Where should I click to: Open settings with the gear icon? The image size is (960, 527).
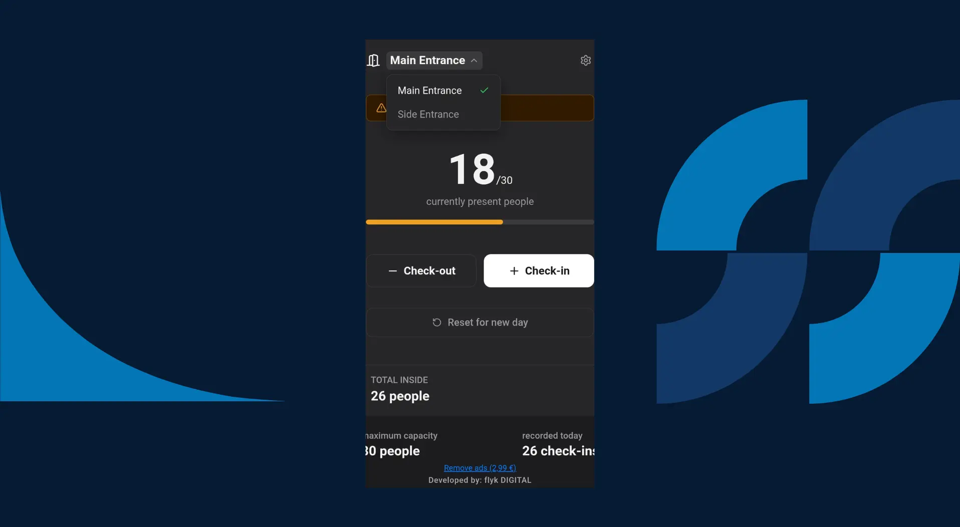(585, 61)
